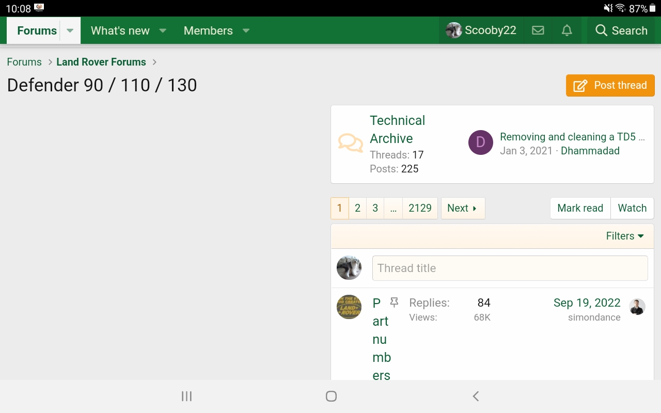This screenshot has height=413, width=661.
Task: Tap the mute icon in the status bar
Action: coord(608,8)
